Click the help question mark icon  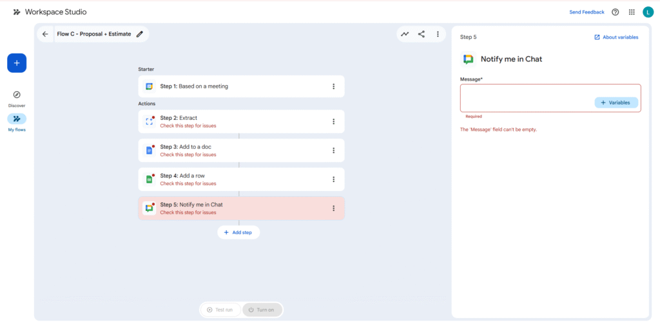(616, 12)
